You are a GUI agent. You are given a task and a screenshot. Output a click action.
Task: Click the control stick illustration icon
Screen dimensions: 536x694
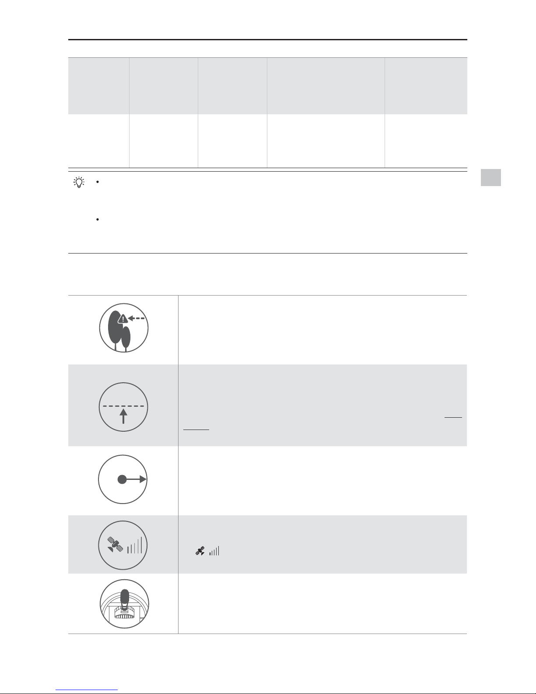(x=124, y=605)
